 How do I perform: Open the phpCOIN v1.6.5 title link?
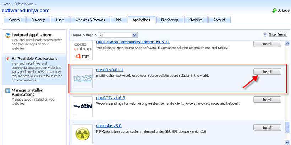tap(111, 98)
